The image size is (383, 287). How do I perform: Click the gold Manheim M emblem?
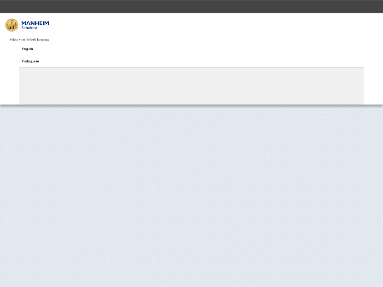click(x=12, y=25)
